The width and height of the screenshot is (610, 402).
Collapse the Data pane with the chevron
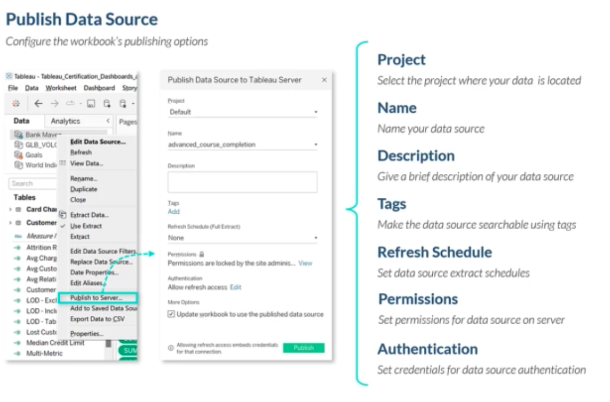tap(108, 121)
